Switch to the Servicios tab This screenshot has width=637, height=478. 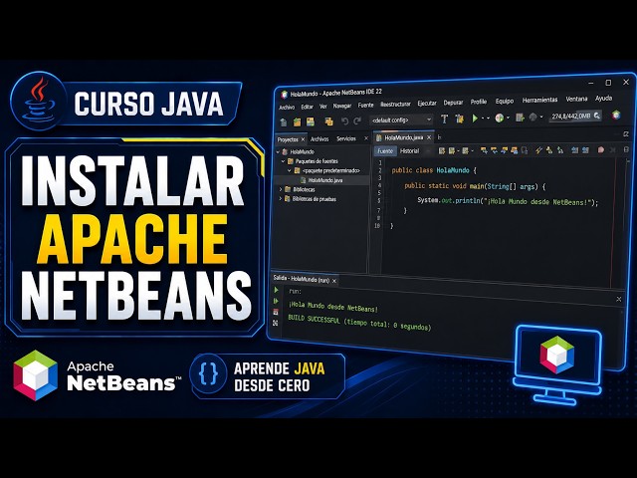[346, 138]
